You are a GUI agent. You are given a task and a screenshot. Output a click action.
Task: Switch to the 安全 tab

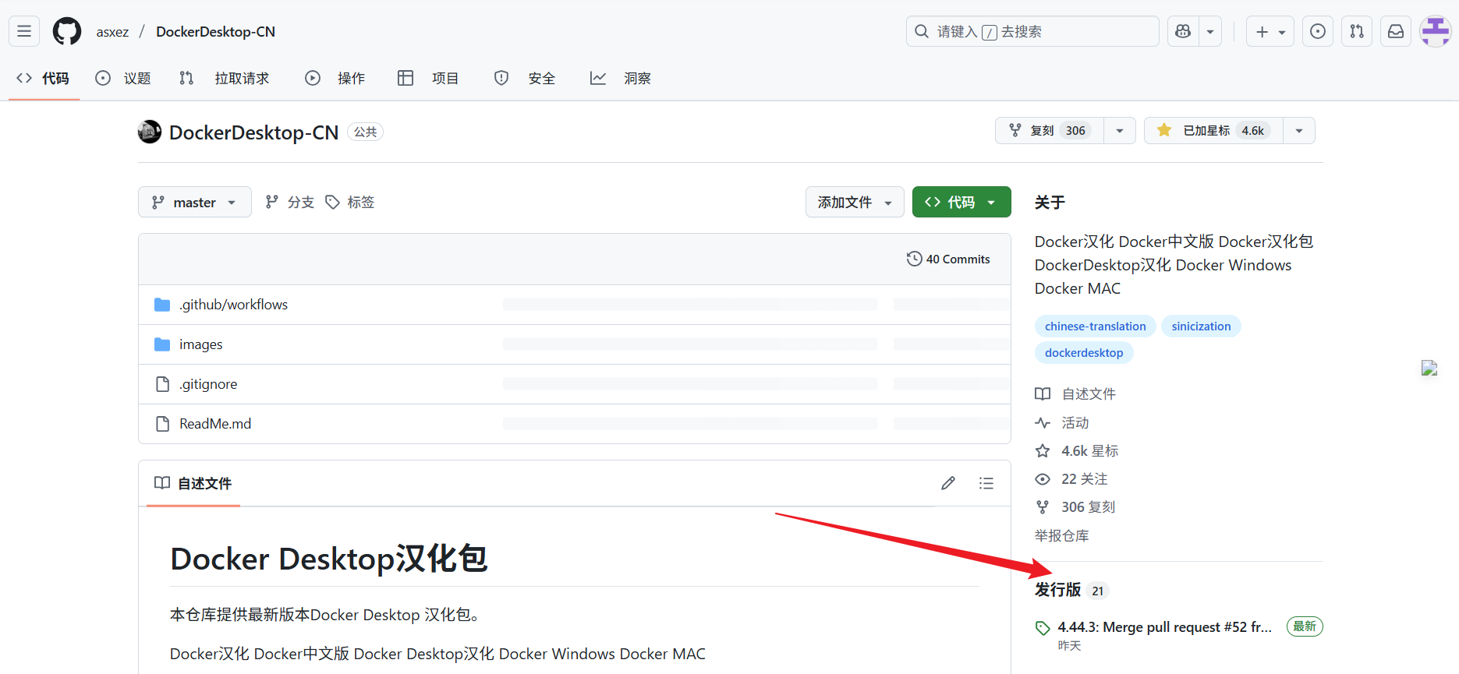pos(525,78)
